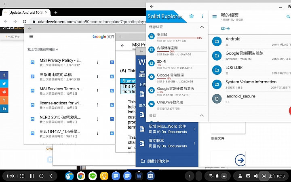Expand the system tray up arrow
Screen dimensions: 291x182
pos(224,176)
